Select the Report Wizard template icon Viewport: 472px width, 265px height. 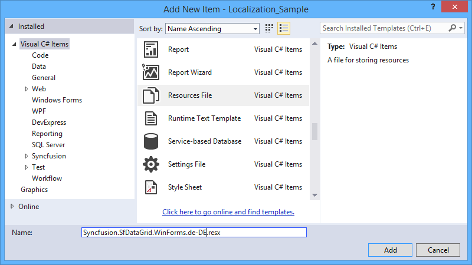[x=150, y=72]
